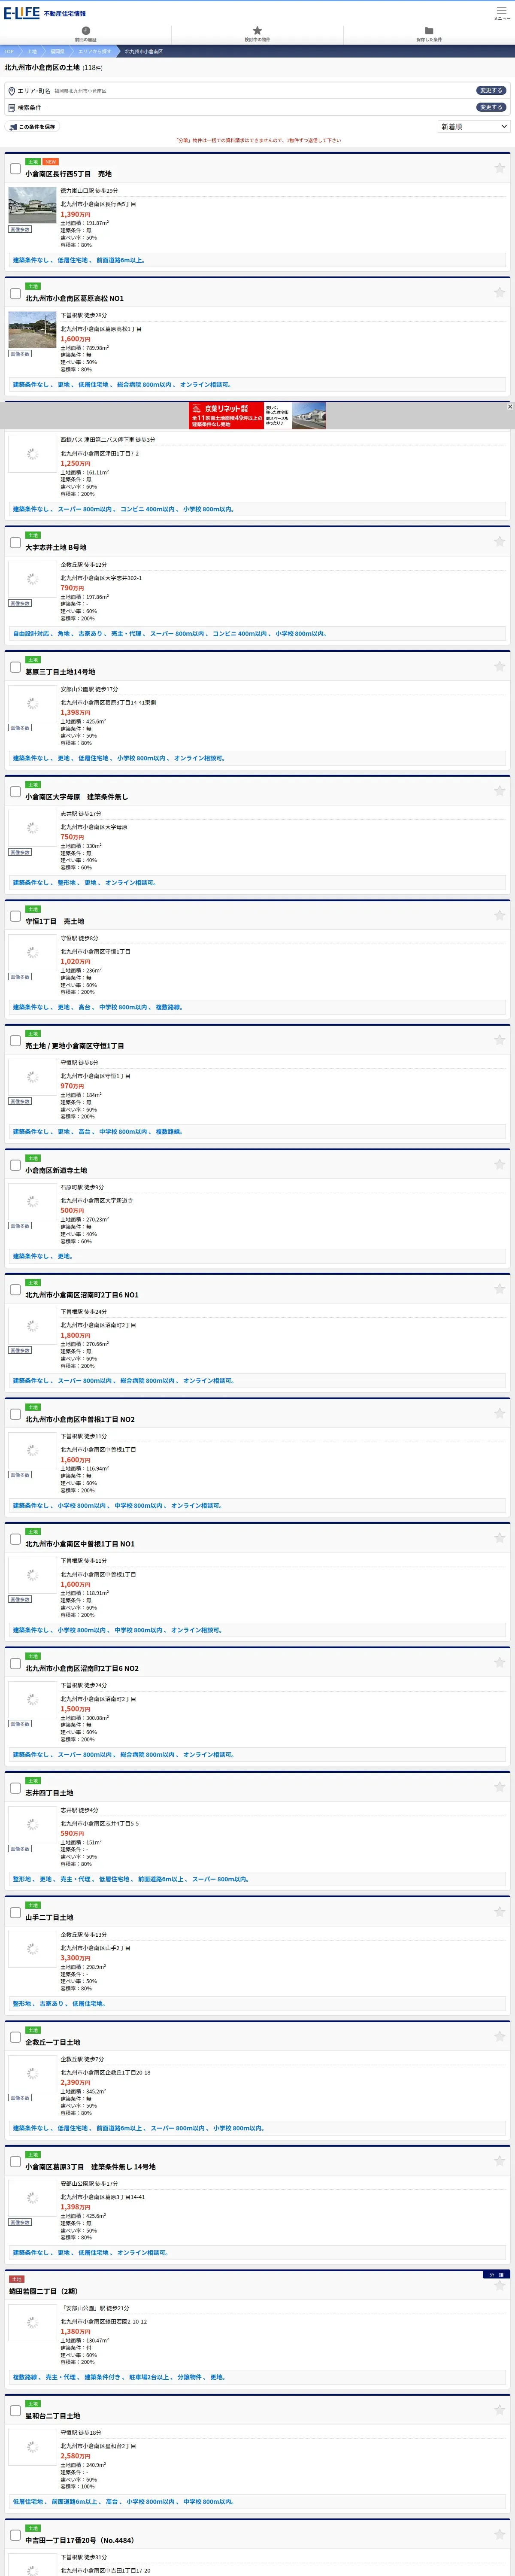Favorite star for 企救丘一丁目土地

pyautogui.click(x=499, y=2036)
